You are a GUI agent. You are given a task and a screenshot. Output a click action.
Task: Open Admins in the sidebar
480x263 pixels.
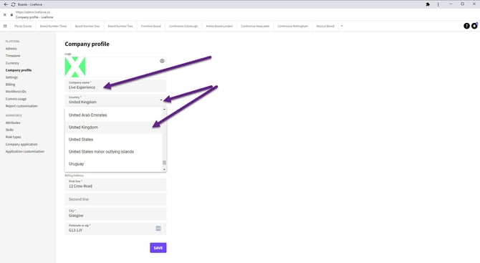[x=11, y=49]
